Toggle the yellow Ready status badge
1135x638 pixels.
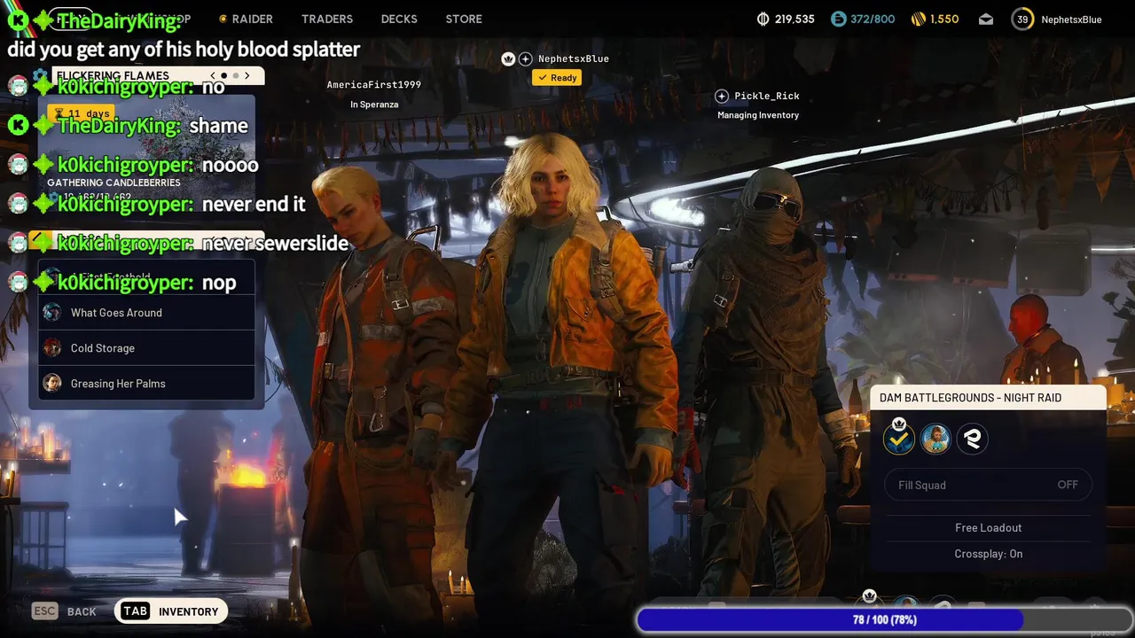point(557,78)
